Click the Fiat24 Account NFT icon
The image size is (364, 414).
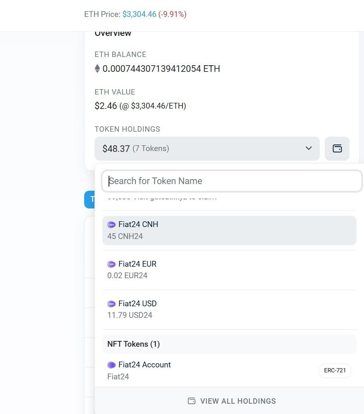coord(111,364)
